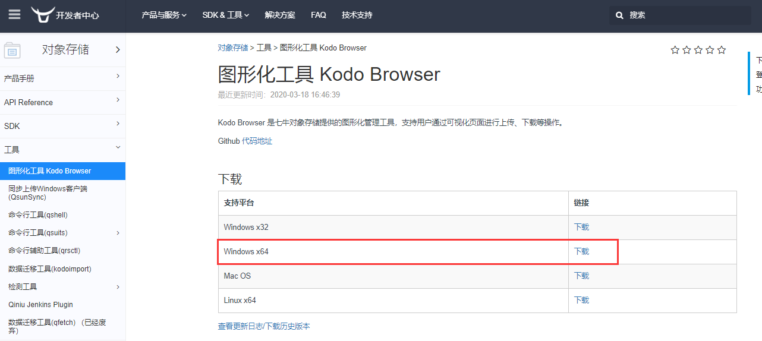Rate the page with third star
The image size is (762, 341).
(x=698, y=50)
